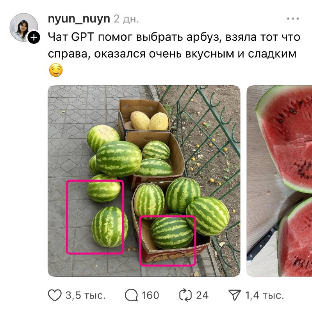The height and width of the screenshot is (313, 312).
Task: Follow the user via the plus badge
Action: [34, 37]
